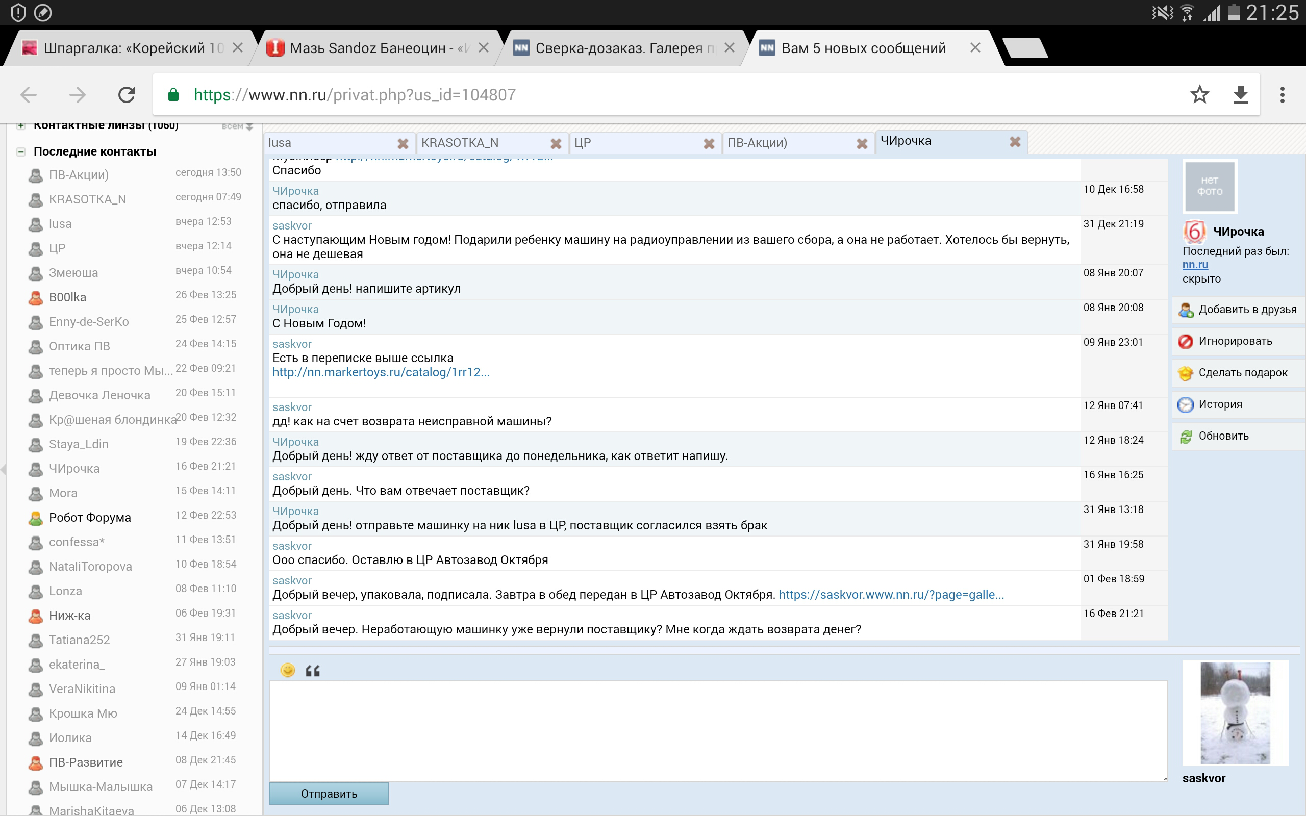Collapse Последние контакты section

pos(20,151)
